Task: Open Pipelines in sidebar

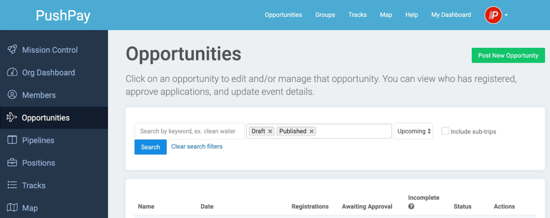Action: click(54, 140)
